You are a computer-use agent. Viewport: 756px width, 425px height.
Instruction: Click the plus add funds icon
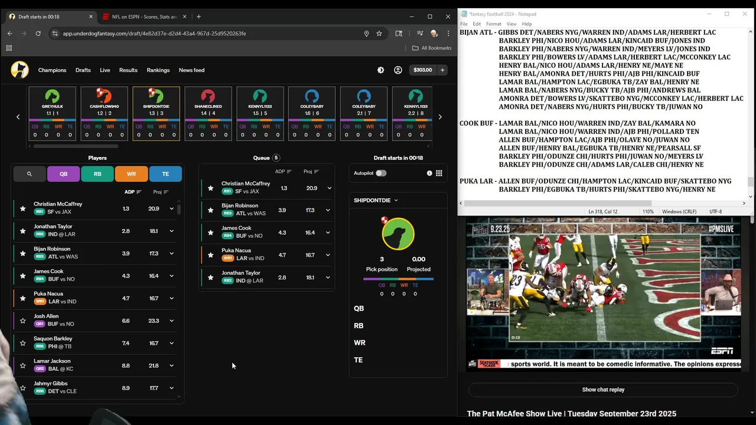(x=442, y=70)
